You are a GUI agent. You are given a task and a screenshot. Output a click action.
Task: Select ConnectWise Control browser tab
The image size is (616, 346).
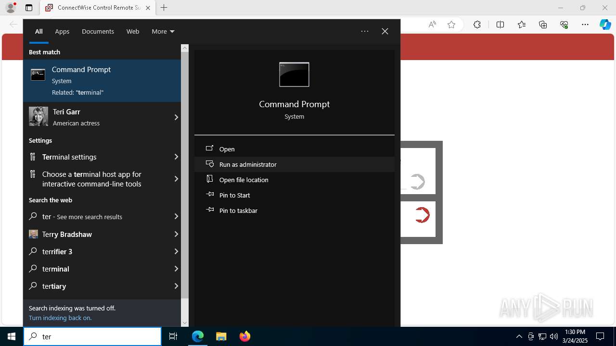97,8
